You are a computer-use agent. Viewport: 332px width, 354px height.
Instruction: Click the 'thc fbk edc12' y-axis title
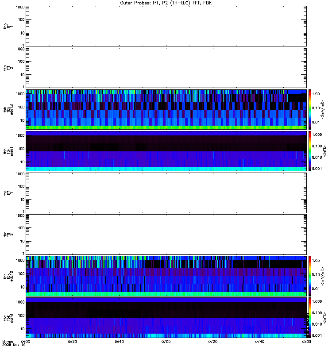point(8,276)
